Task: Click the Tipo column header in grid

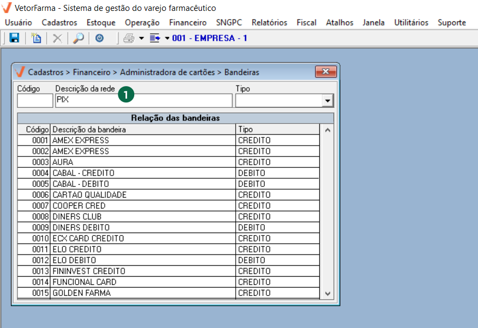Action: point(278,129)
